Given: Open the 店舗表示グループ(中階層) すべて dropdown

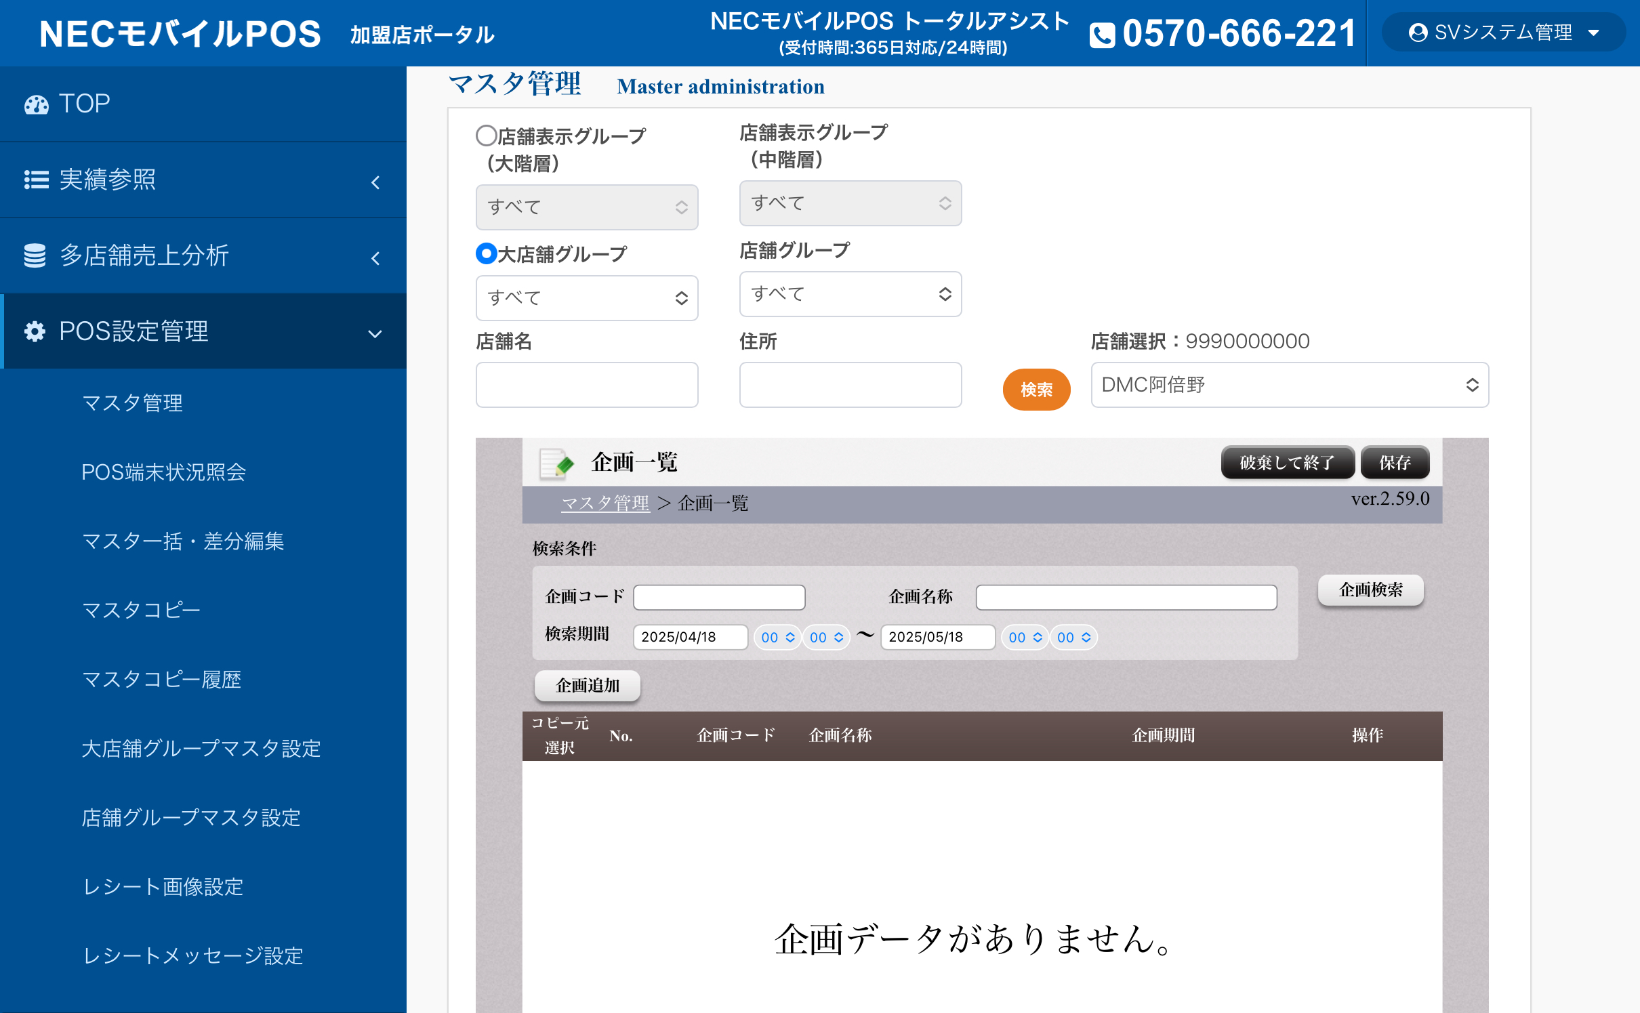Looking at the screenshot, I should point(850,203).
